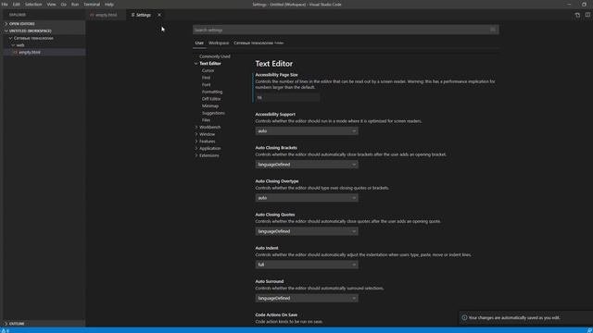
Task: Open the Settings JSON file icon
Action: (x=577, y=15)
